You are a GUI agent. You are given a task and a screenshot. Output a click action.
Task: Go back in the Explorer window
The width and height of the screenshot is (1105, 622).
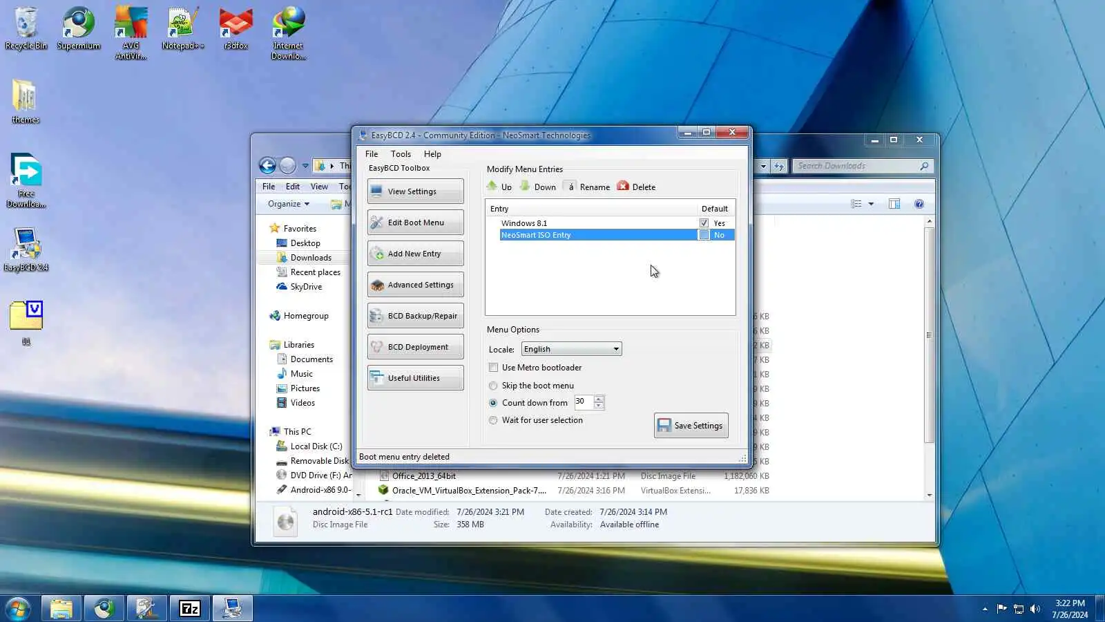point(267,165)
